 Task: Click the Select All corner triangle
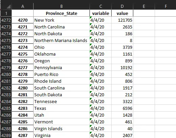click(x=8, y=6)
